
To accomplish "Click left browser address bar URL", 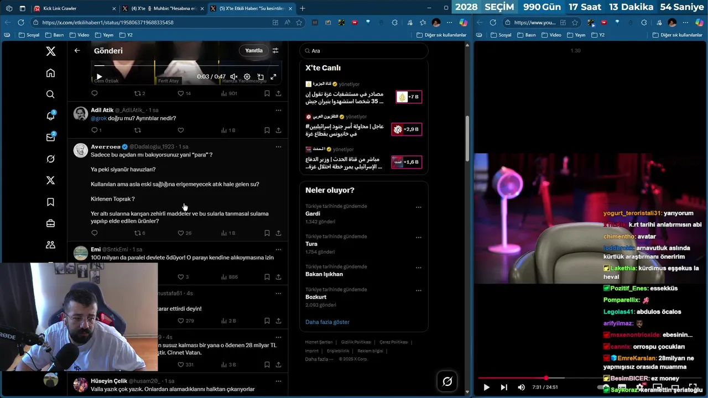I will pyautogui.click(x=149, y=23).
